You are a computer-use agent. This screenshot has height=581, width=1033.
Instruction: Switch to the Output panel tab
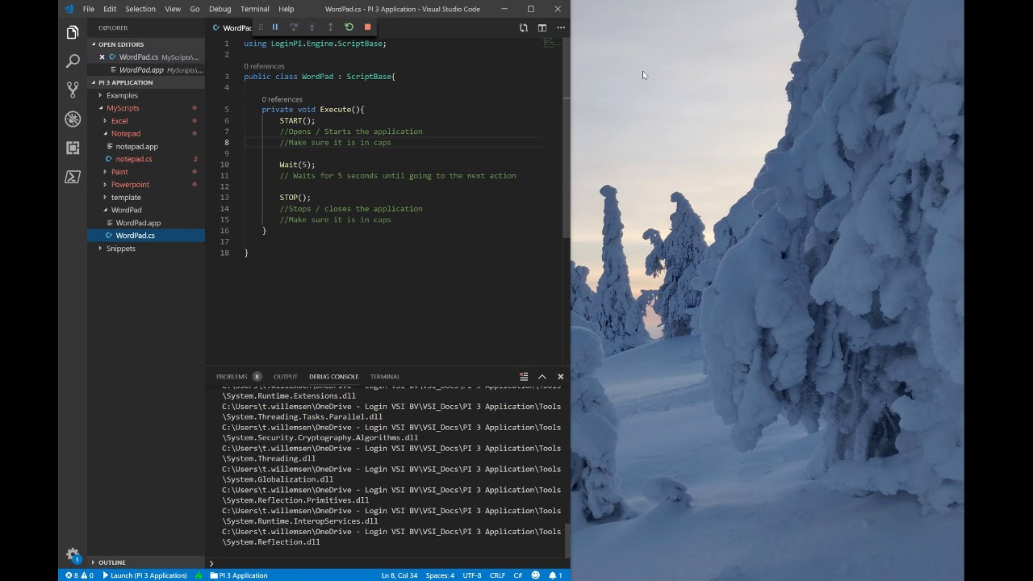click(x=286, y=377)
